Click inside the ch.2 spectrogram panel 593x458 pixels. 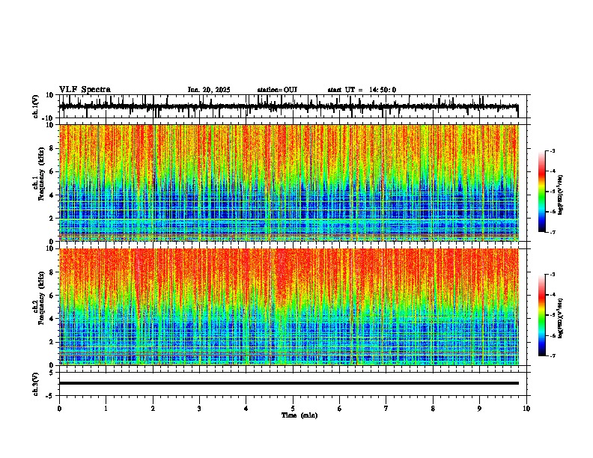(289, 307)
